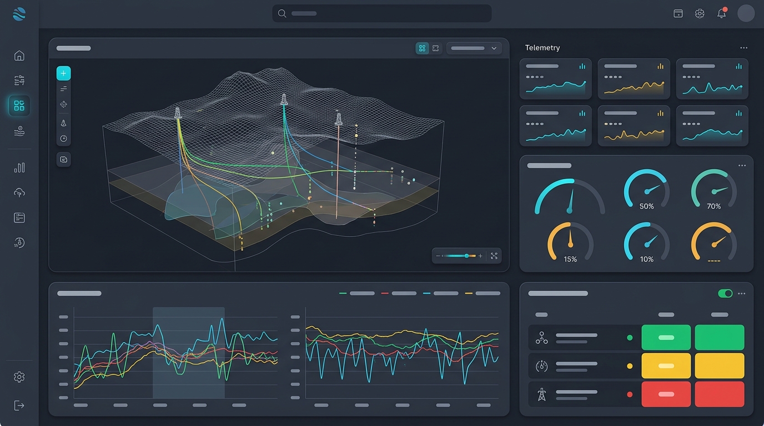The height and width of the screenshot is (426, 764).
Task: Click the fullscreen icon near zoom slider
Action: click(x=494, y=256)
